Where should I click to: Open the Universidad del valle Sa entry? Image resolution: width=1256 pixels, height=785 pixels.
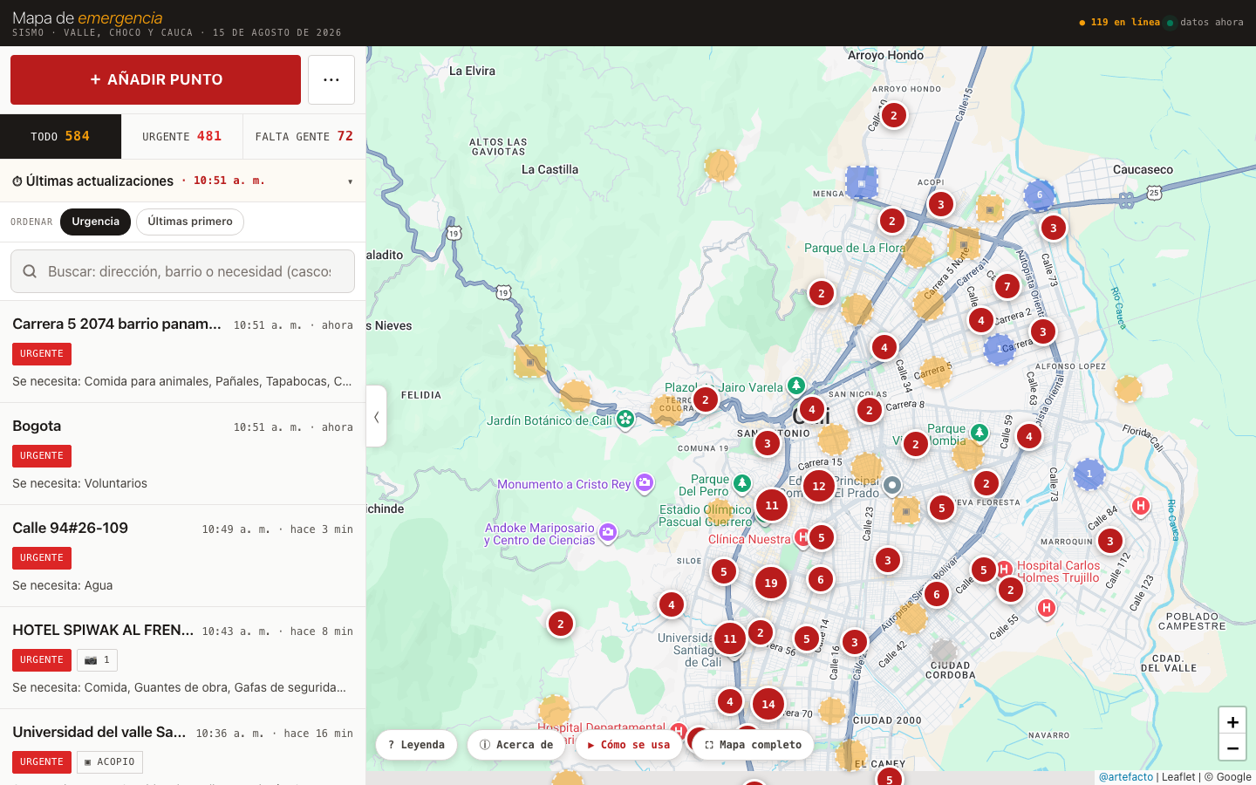[182, 747]
